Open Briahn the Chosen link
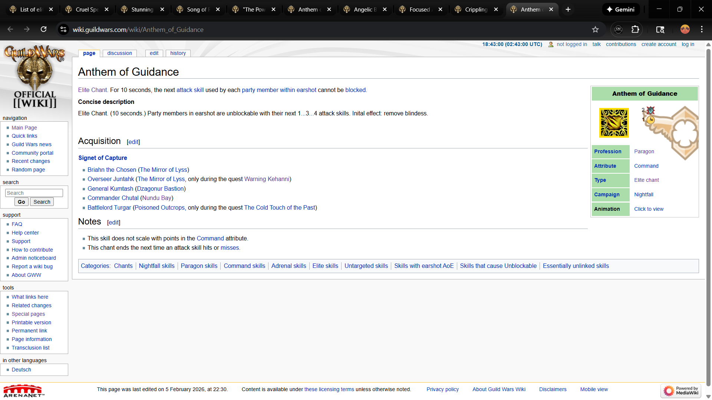The width and height of the screenshot is (712, 400). (x=112, y=170)
